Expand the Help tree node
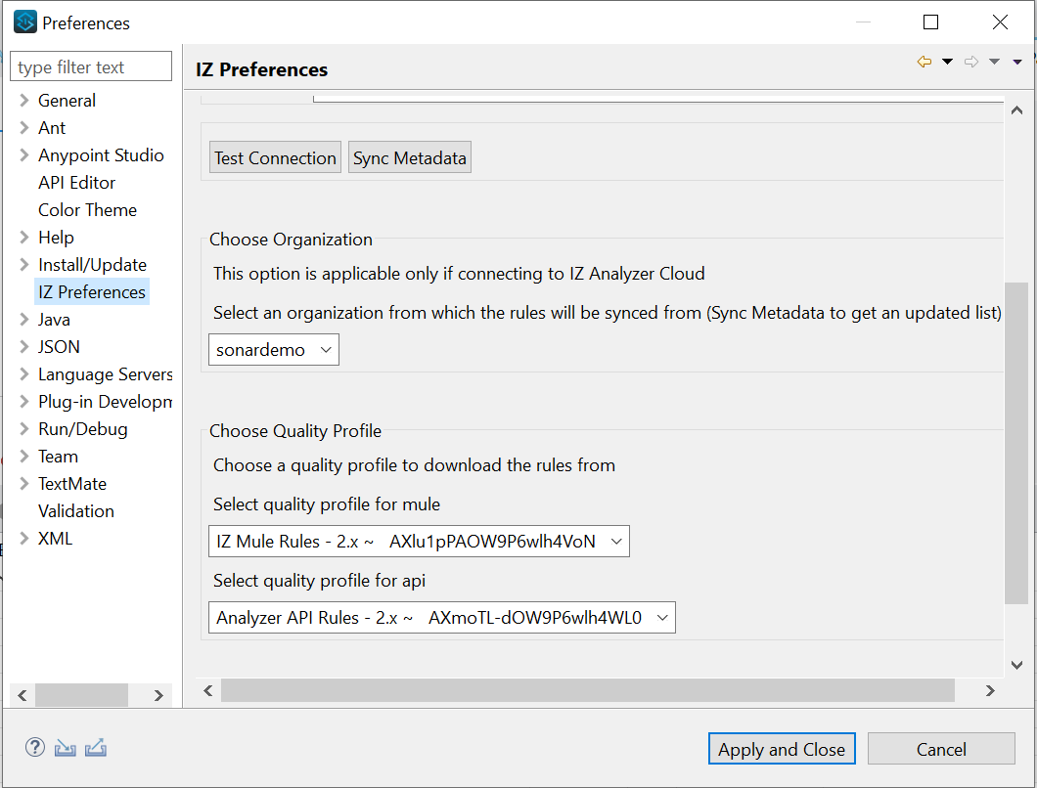 point(24,237)
